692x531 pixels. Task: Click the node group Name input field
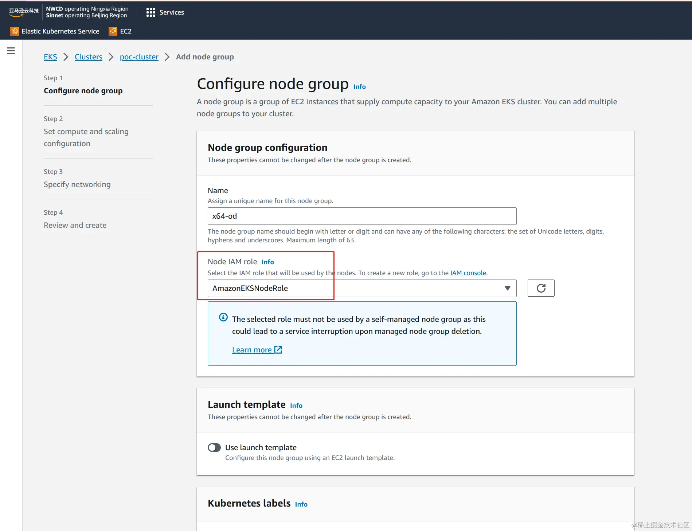point(362,216)
